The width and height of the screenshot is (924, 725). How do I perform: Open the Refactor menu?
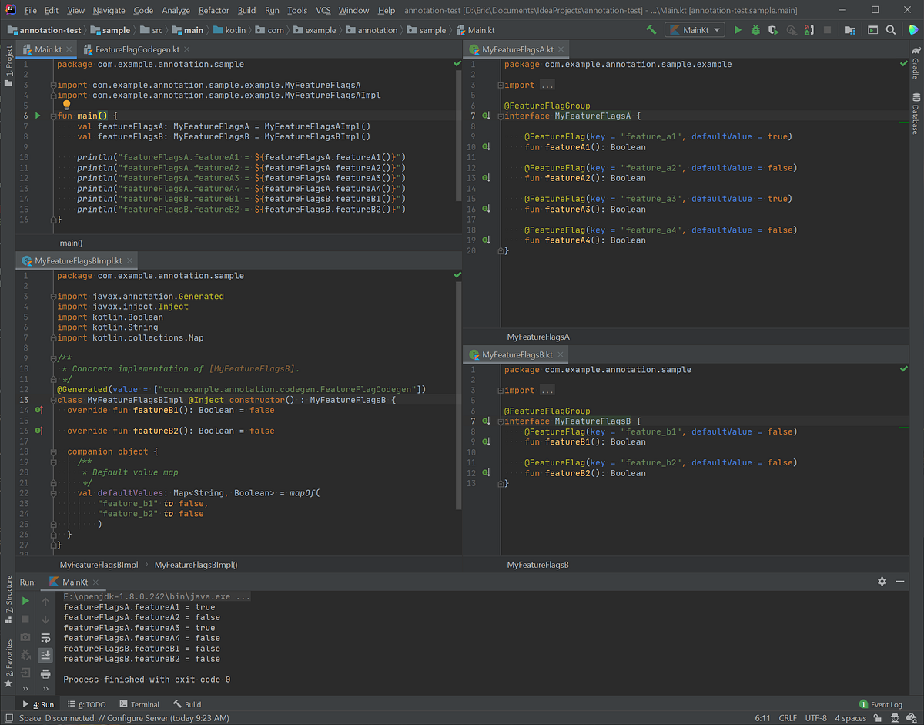click(x=213, y=10)
